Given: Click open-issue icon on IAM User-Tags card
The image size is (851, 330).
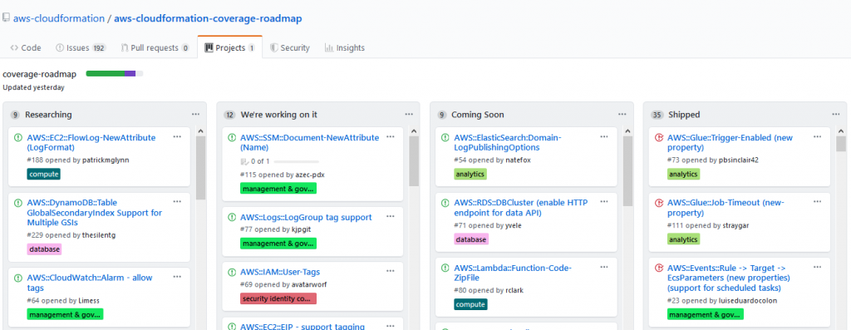Looking at the screenshot, I should [x=232, y=273].
